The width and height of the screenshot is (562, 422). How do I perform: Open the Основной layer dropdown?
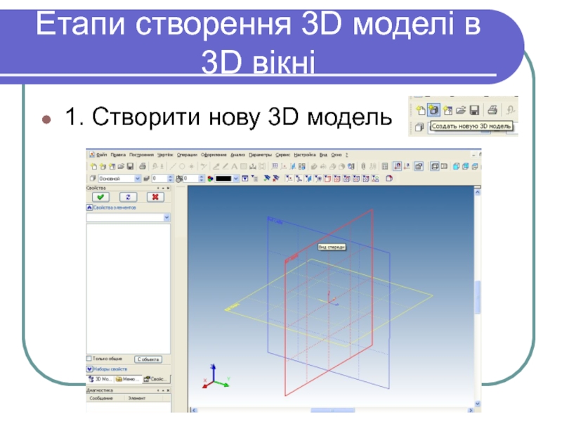tap(138, 179)
